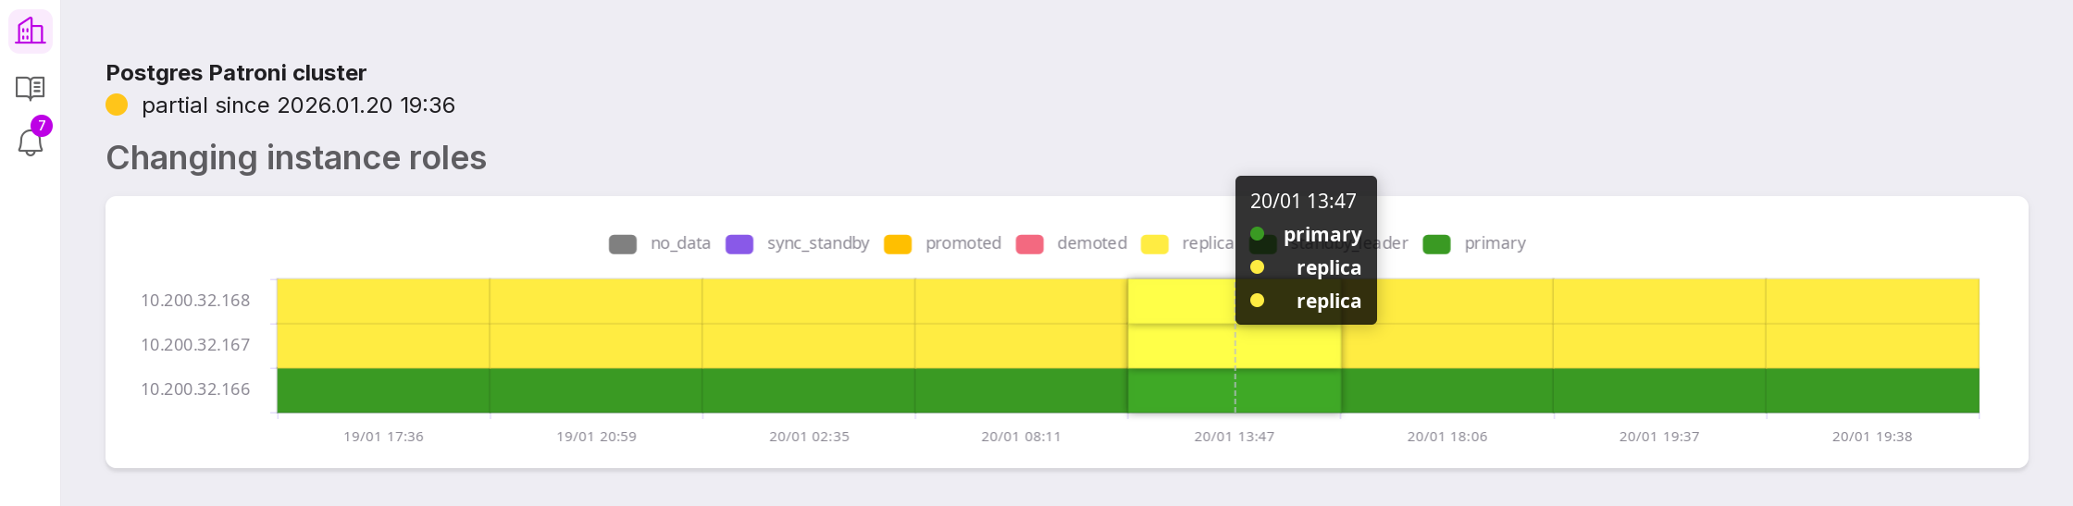
Task: Click the yellow partial status indicator dot
Action: tap(117, 105)
